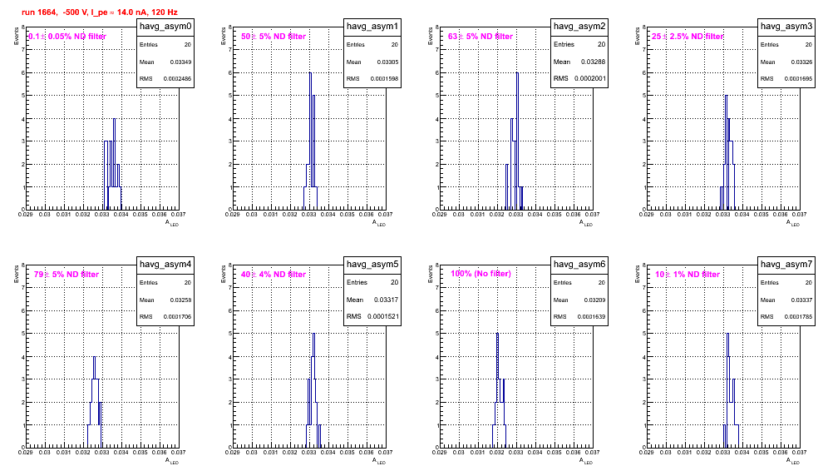Viewport: 828px width, 476px height.
Task: Click the blue histogram bars in havg_asym4 plot
Action: tap(95, 402)
